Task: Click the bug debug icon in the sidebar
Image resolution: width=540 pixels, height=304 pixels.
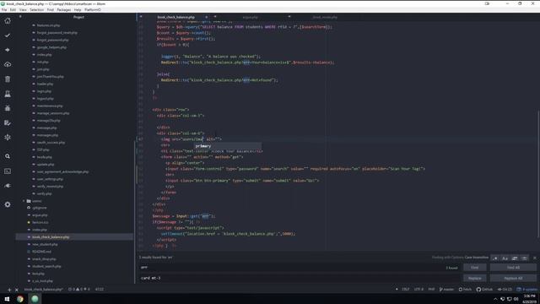Action: [8, 108]
